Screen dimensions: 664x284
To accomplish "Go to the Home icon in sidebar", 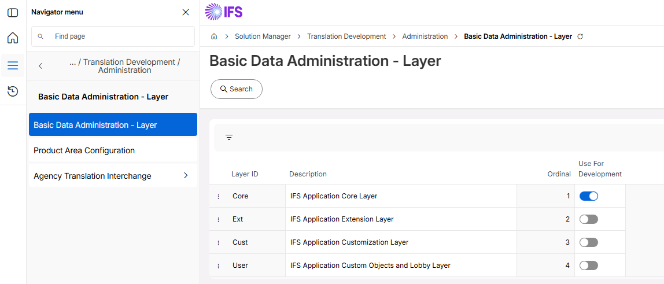I will (13, 38).
